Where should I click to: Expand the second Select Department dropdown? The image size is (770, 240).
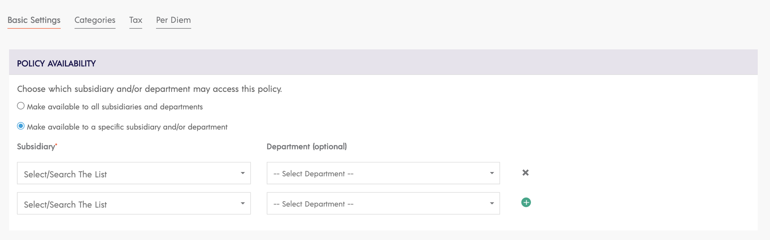pyautogui.click(x=383, y=204)
